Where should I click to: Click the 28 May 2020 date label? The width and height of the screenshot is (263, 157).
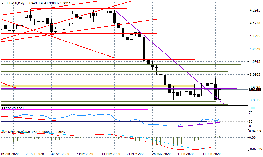161,154
